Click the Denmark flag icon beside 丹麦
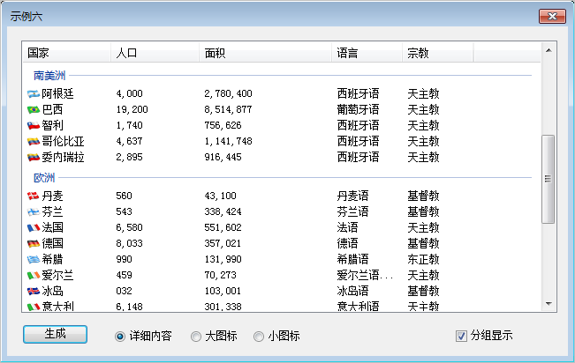The height and width of the screenshot is (363, 575). pos(34,196)
